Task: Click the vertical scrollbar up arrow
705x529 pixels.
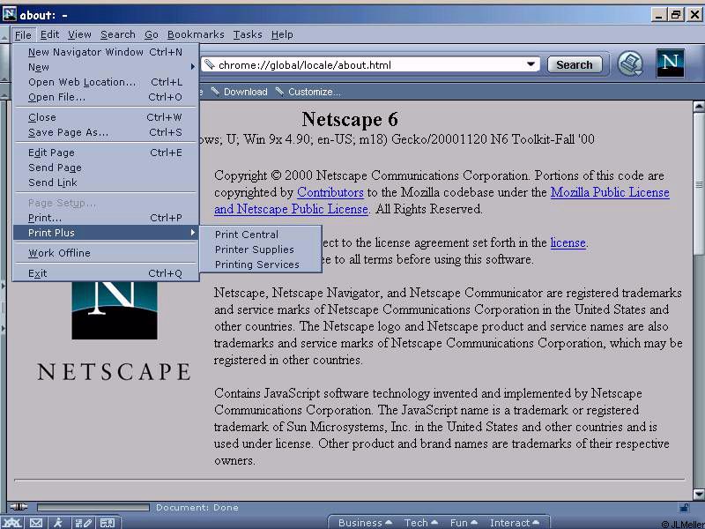Action: point(699,107)
